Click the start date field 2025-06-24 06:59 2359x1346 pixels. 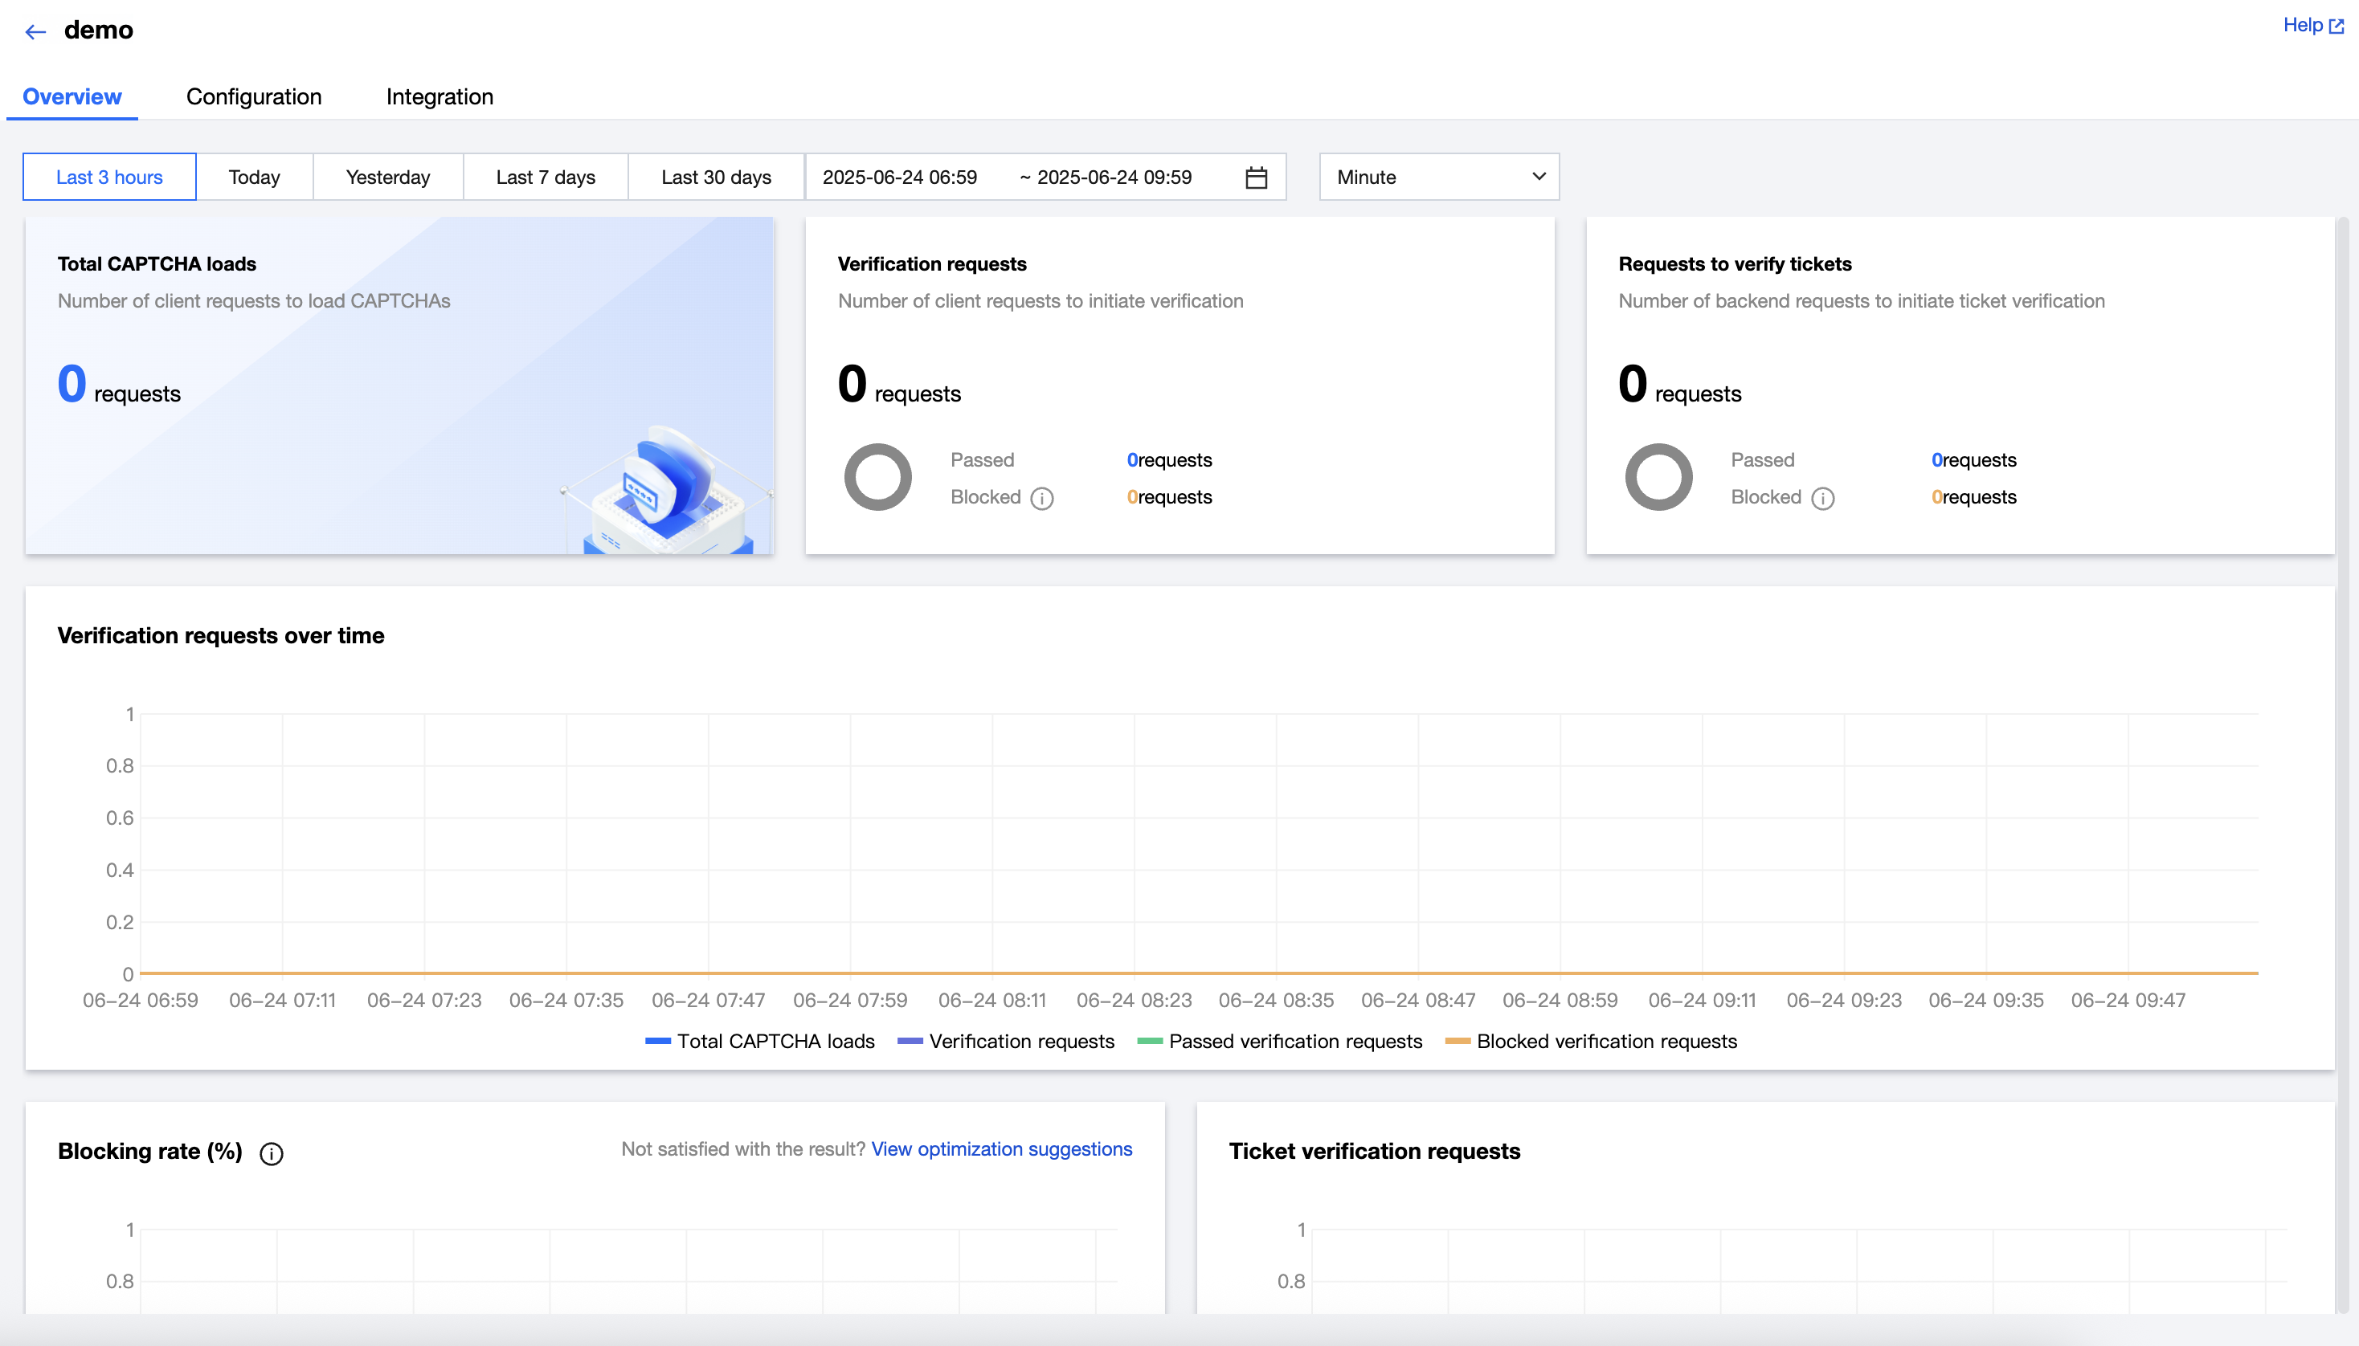[x=899, y=177]
